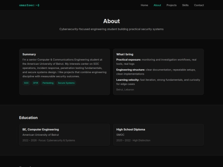This screenshot has height=167, width=223.
Task: Open the Skills nav link
Action: pos(185,5)
